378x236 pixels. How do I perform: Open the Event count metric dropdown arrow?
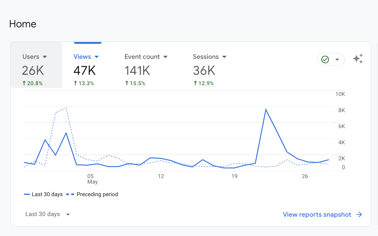point(165,57)
